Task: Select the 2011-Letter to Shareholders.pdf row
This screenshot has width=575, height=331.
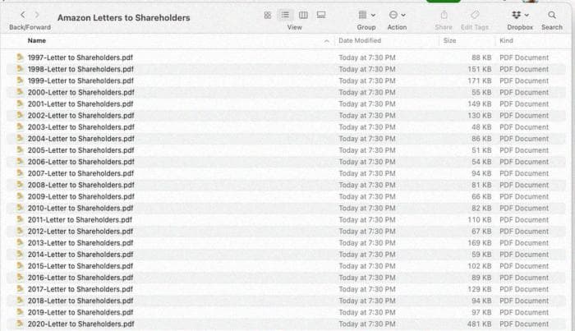Action: tap(80, 220)
